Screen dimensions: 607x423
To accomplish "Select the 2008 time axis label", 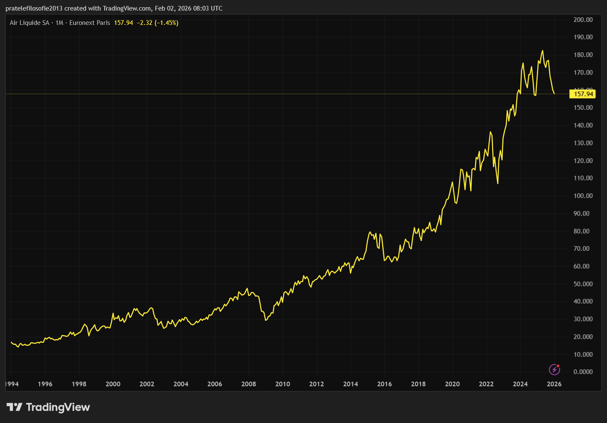I will coord(249,384).
